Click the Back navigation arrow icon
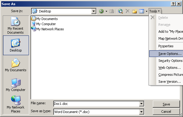 tap(101, 11)
